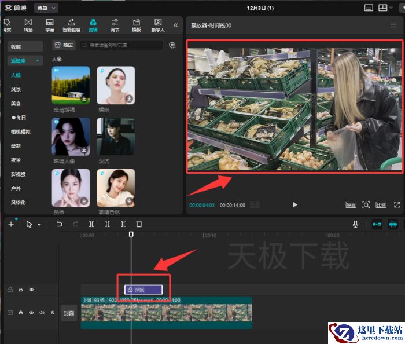Select the 人像 portrait category
405x344 pixels.
(16, 75)
